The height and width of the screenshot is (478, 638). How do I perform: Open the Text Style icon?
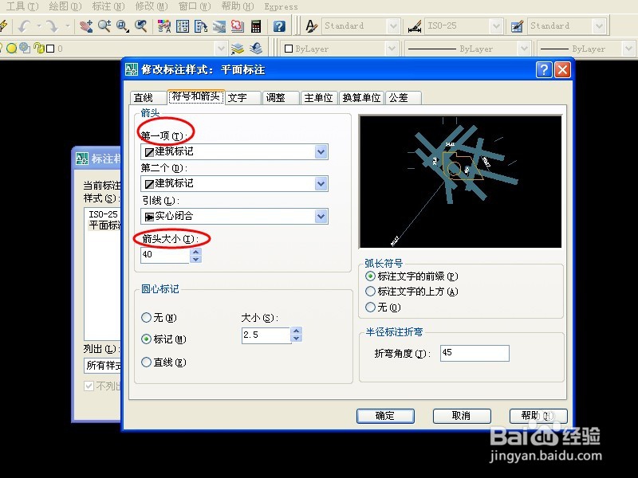click(x=311, y=26)
